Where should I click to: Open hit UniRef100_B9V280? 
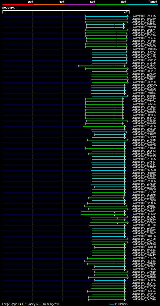(143, 19)
